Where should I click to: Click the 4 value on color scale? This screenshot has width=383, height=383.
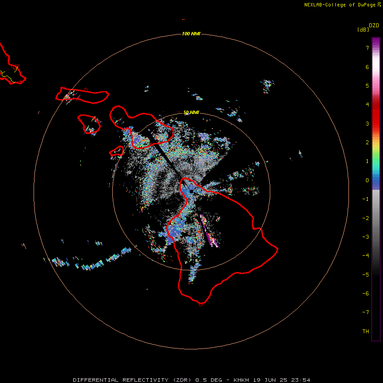(x=367, y=105)
